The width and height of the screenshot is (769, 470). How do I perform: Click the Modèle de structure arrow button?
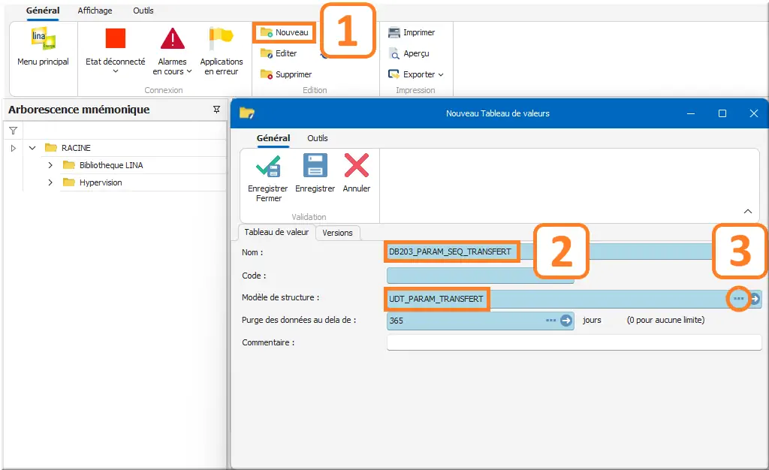pyautogui.click(x=755, y=299)
